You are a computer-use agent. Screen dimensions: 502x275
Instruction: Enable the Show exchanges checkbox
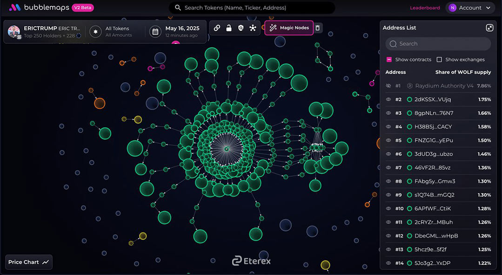click(x=439, y=59)
